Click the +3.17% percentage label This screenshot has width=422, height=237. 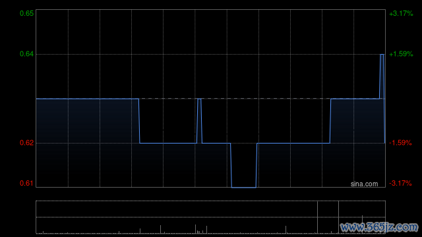click(x=401, y=13)
